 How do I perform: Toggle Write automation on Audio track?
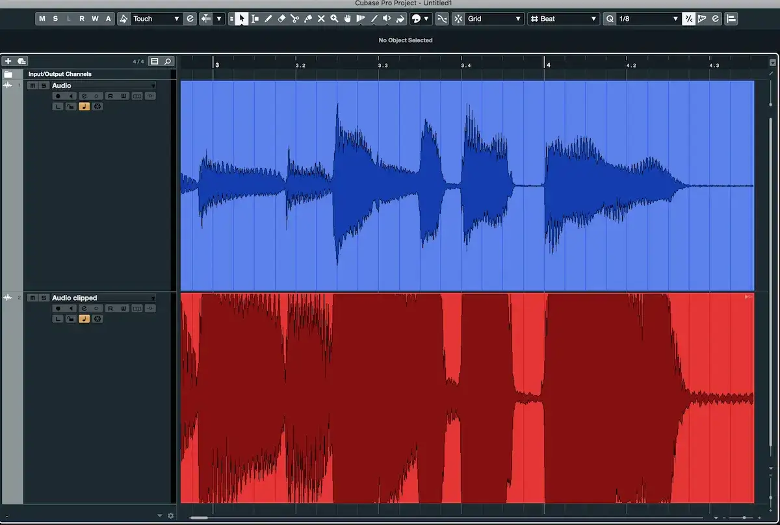coord(123,96)
